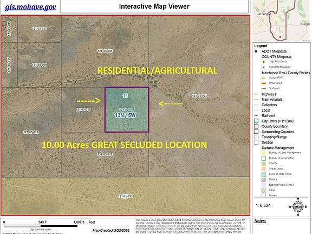The image size is (312, 234).
Task: Click the Collectors line symbol
Action: pyautogui.click(x=256, y=105)
